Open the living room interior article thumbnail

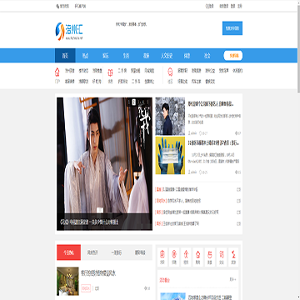67,281
